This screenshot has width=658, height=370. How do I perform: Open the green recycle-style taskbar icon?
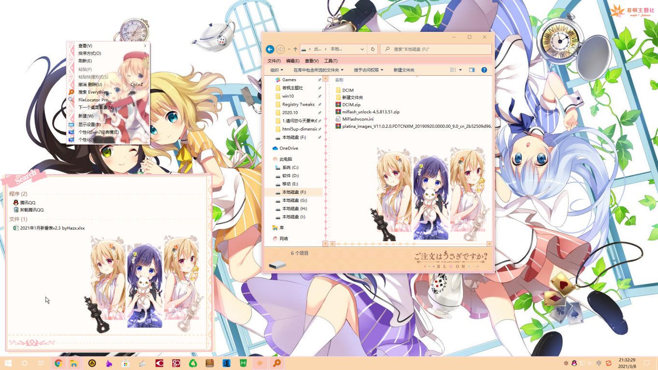tap(193, 363)
